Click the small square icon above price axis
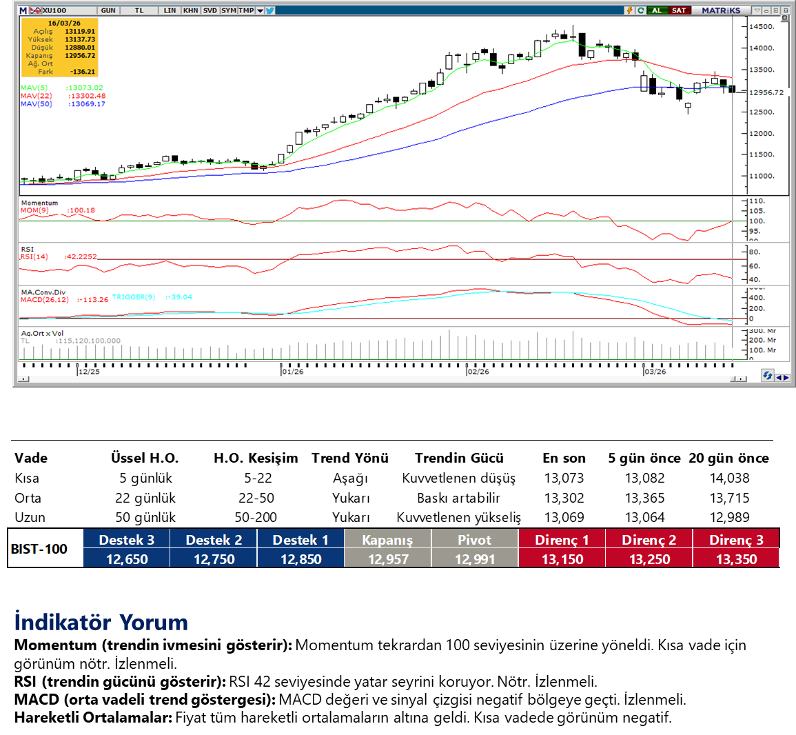The image size is (796, 735). (x=776, y=10)
